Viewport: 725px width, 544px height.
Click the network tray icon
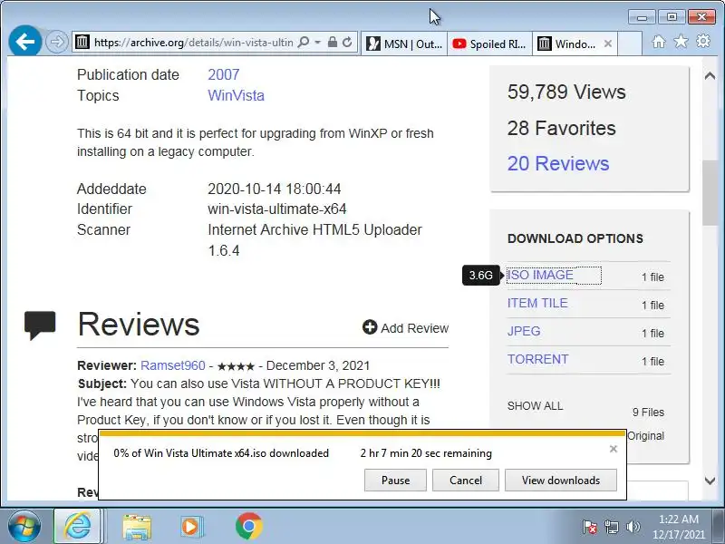[612, 527]
